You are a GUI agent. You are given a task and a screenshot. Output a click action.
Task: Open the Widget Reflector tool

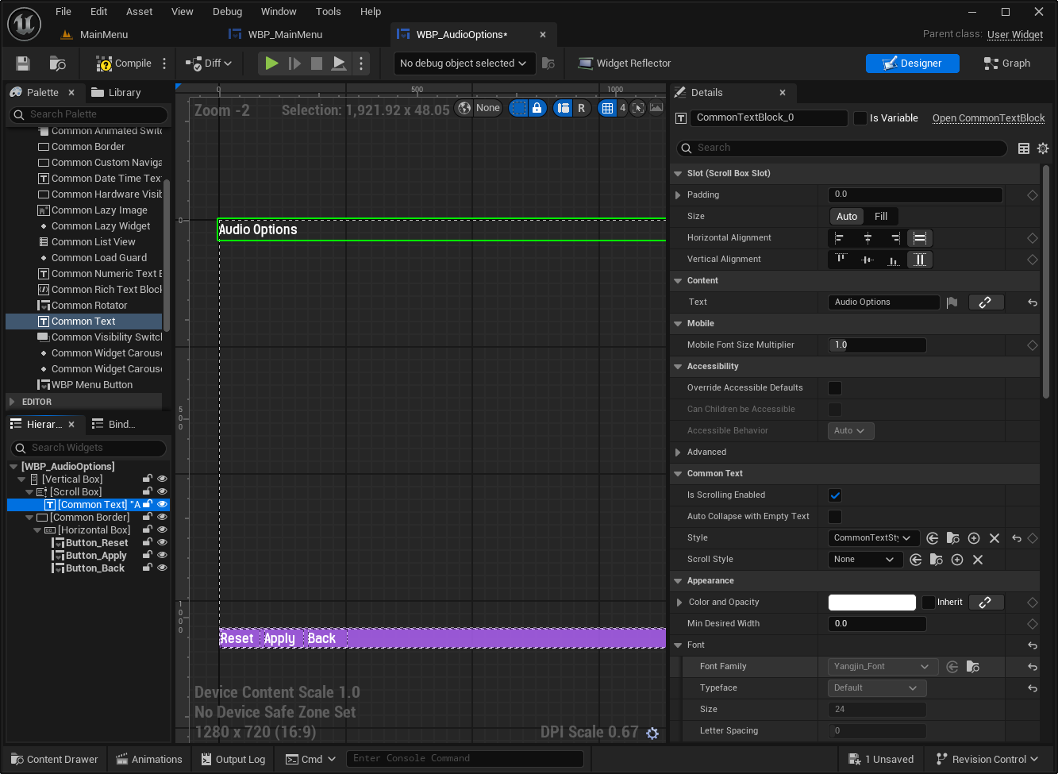625,64
